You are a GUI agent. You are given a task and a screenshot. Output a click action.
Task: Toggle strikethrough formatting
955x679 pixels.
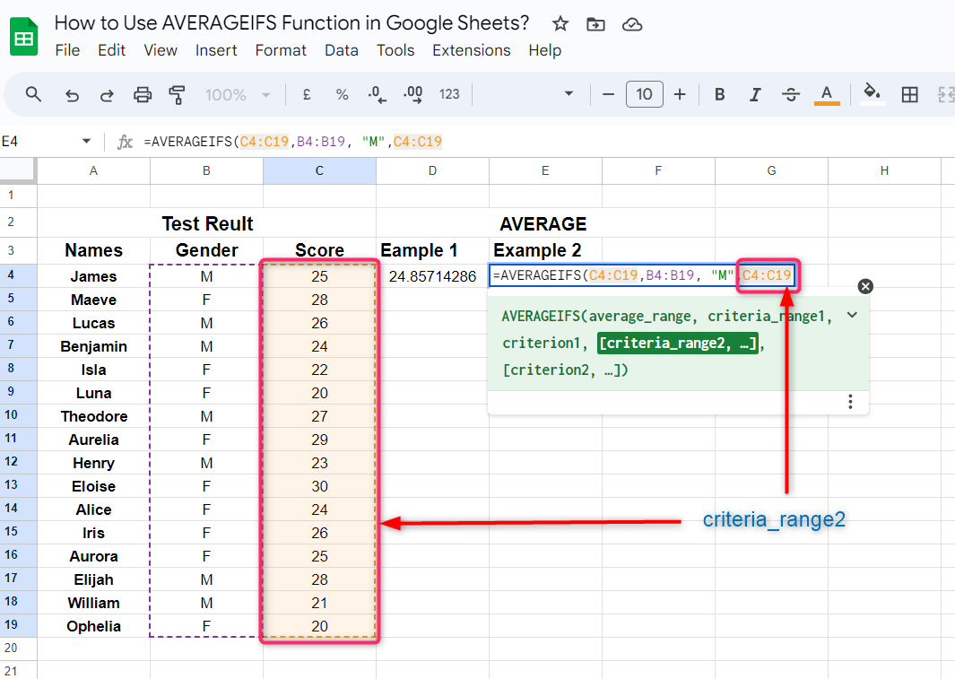(x=791, y=94)
